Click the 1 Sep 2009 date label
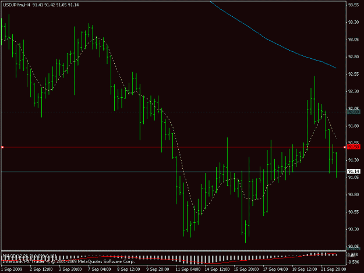 [12, 270]
